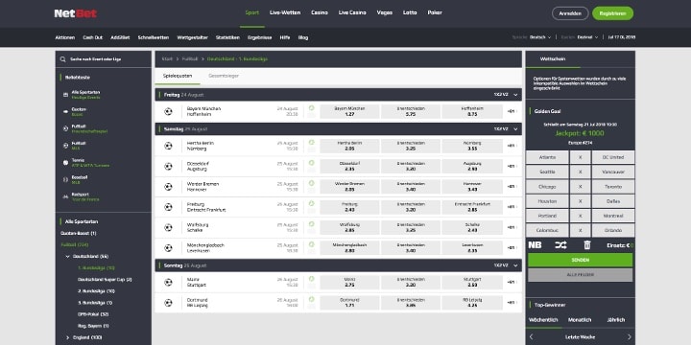Click soccer ball icon for Dortmund RB Leipzig match
This screenshot has height=345, width=691.
click(x=168, y=303)
